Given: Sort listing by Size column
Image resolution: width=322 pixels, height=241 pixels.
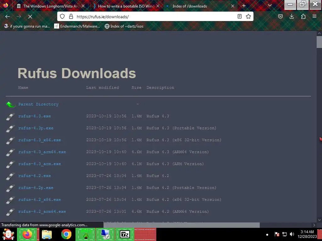Looking at the screenshot, I should [x=136, y=88].
